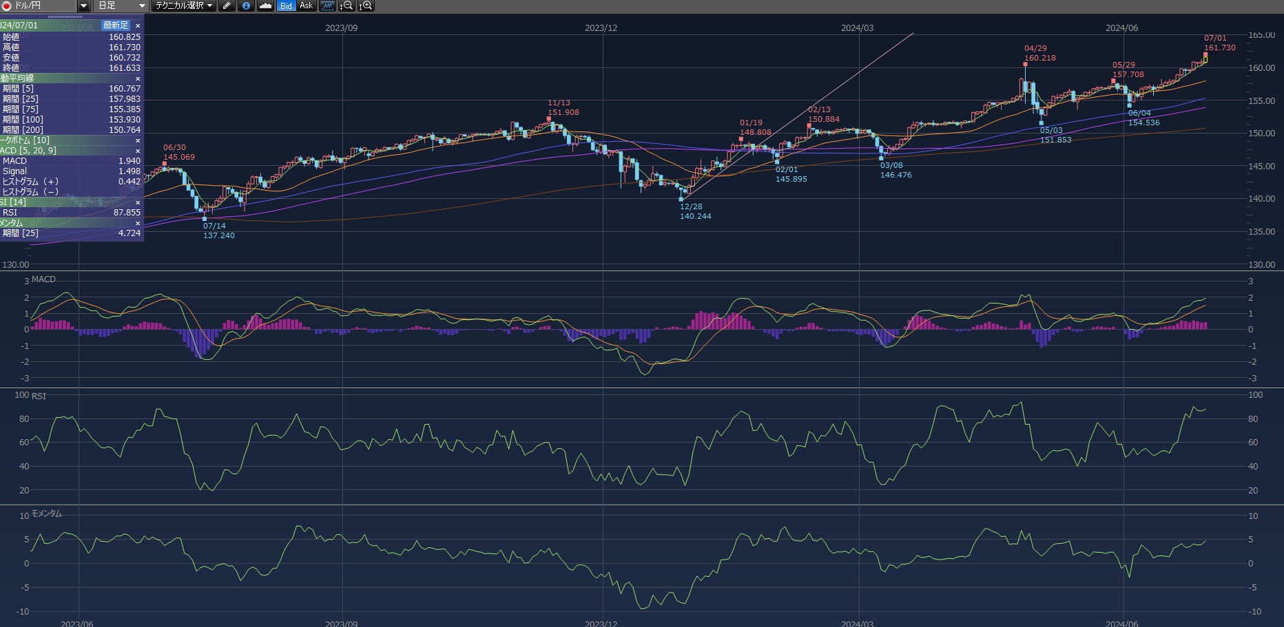Switch price display to Ask

[306, 6]
